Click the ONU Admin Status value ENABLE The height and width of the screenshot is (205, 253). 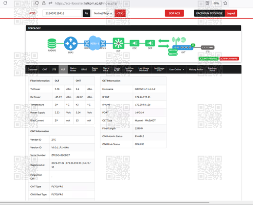pos(139,136)
